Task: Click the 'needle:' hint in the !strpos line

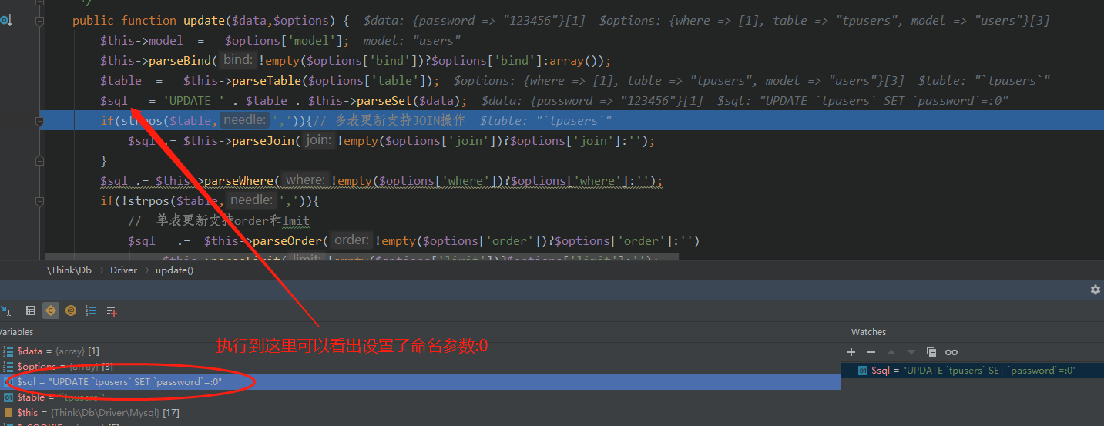Action: pyautogui.click(x=252, y=200)
